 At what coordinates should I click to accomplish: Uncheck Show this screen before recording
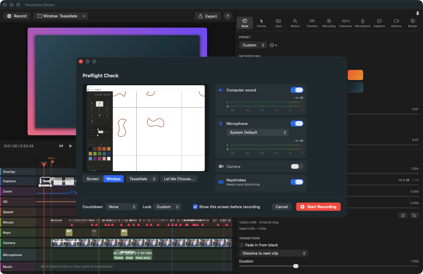pos(195,207)
